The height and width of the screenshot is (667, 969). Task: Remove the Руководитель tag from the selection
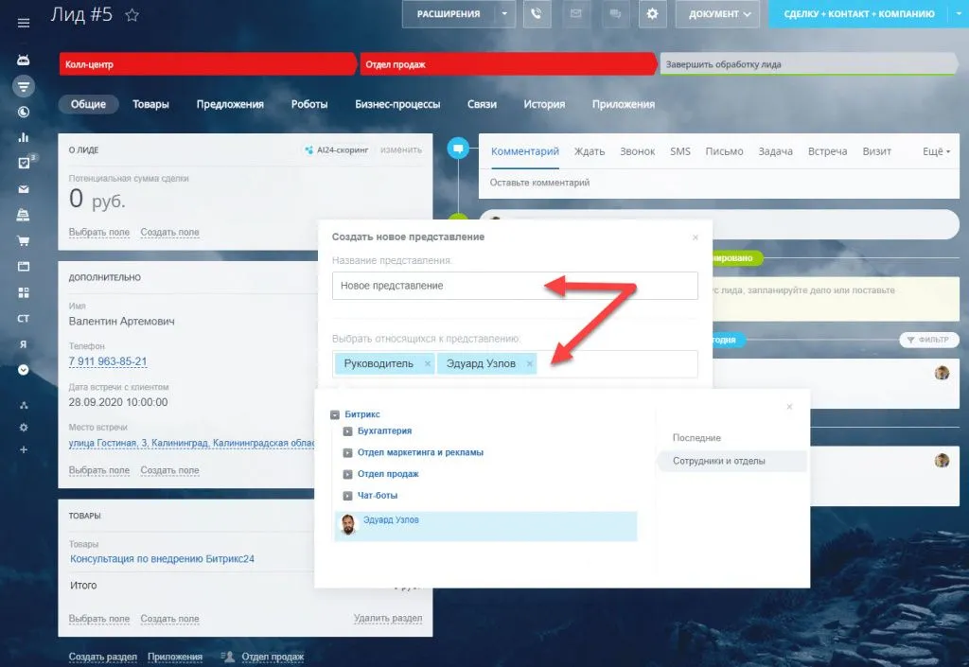(427, 363)
